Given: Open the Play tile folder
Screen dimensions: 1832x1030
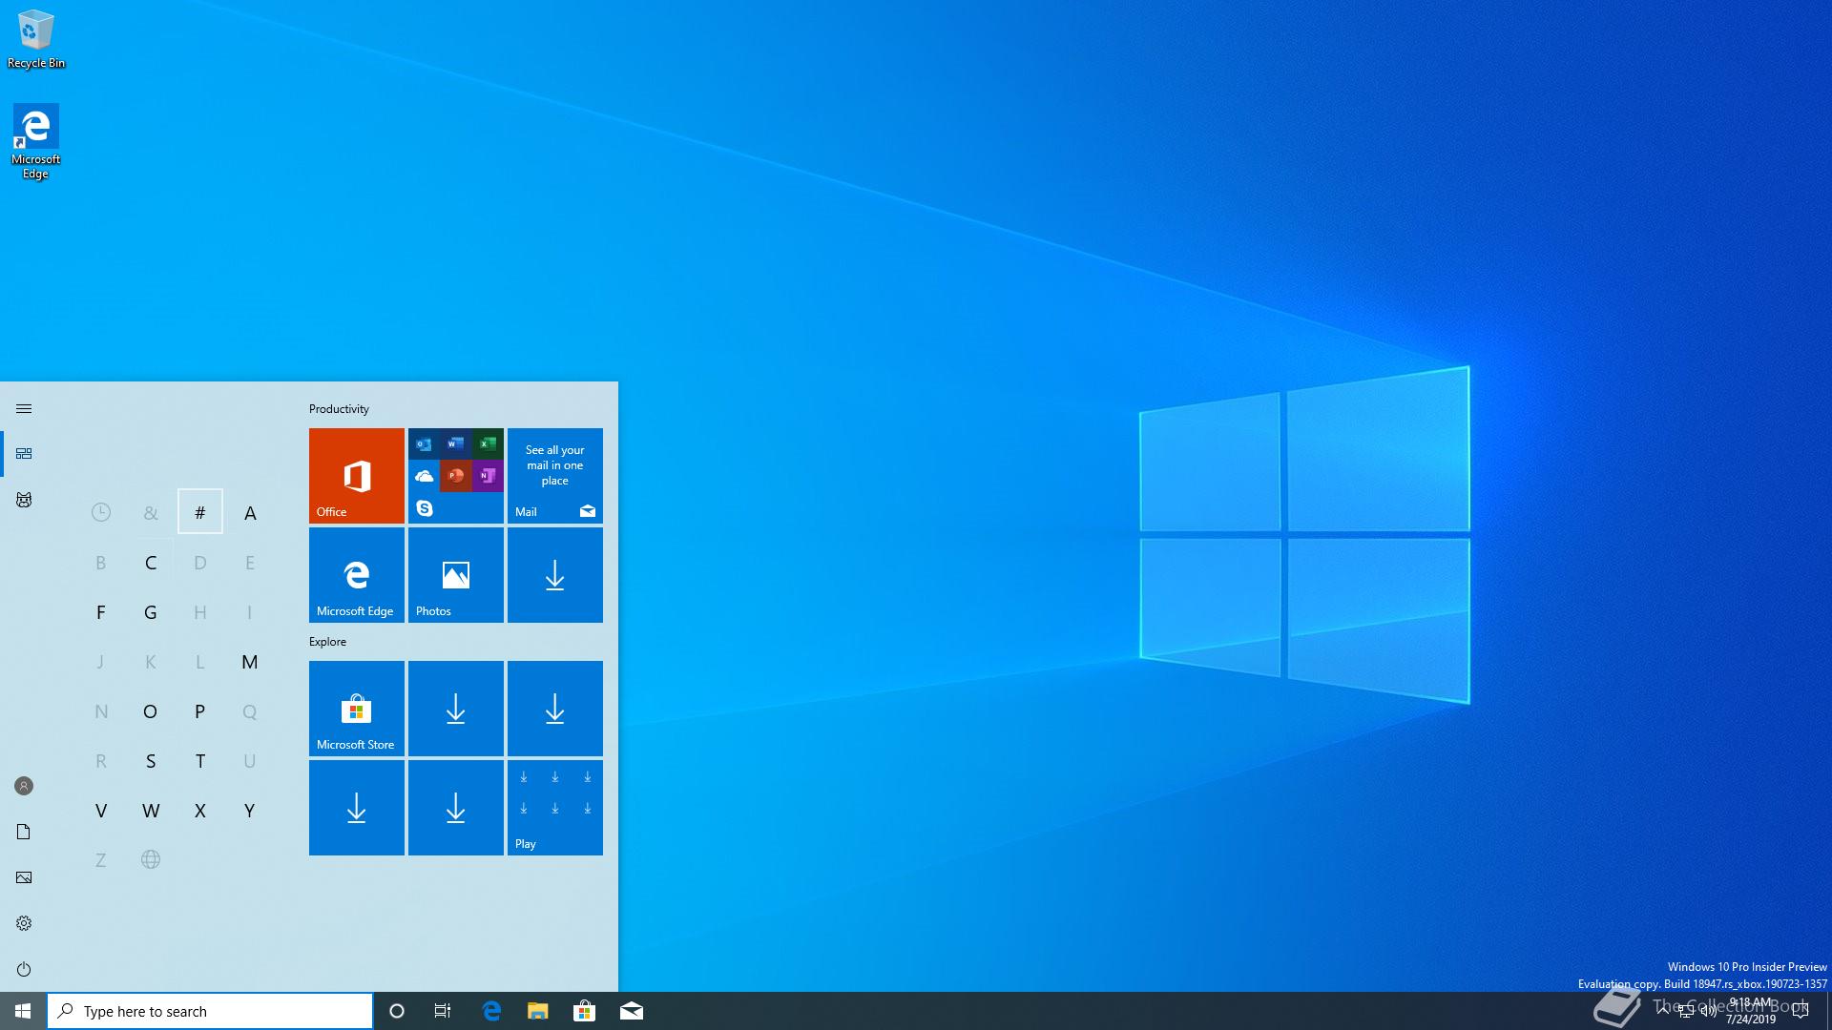Looking at the screenshot, I should [x=554, y=807].
